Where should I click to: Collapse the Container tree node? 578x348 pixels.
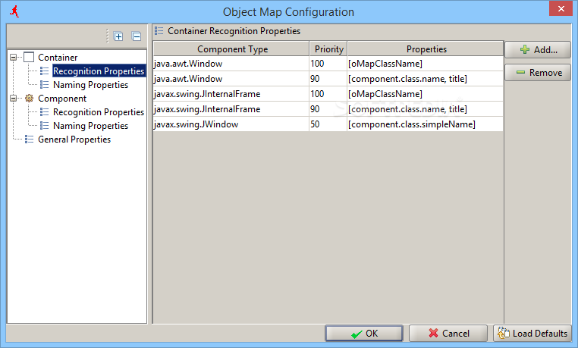pos(13,58)
